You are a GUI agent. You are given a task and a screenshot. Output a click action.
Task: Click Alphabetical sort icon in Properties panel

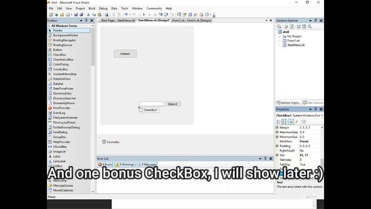click(284, 122)
